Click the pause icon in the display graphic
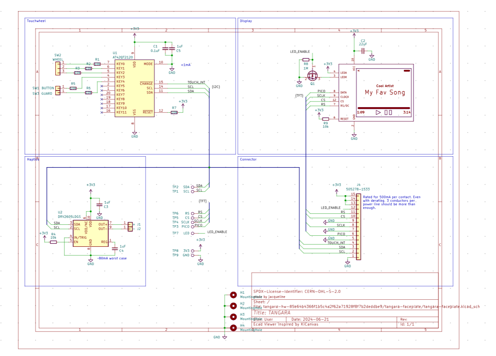Screen dimensions: 496x356 [388, 112]
